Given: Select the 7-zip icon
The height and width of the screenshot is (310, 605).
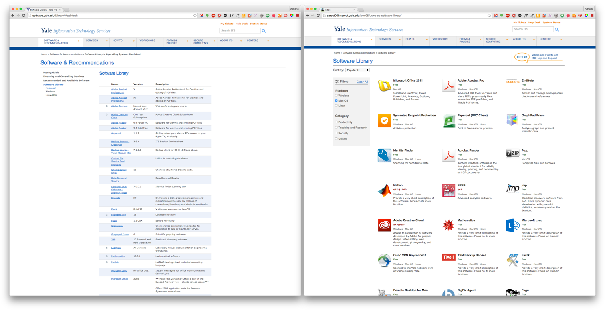Looking at the screenshot, I should [513, 153].
